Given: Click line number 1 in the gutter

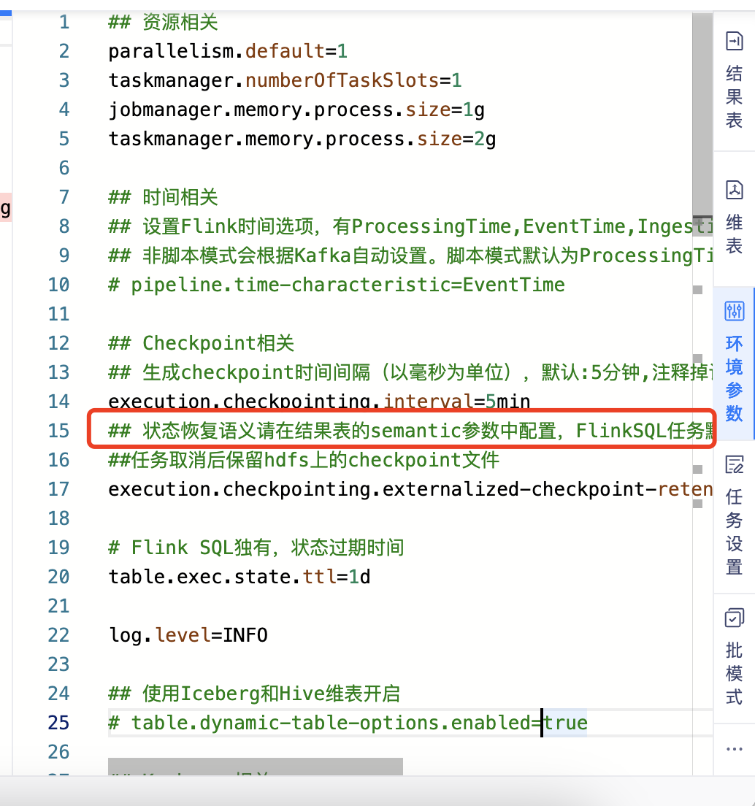Looking at the screenshot, I should [64, 22].
